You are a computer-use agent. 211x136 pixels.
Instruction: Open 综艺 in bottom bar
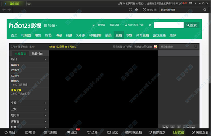tap(113, 132)
